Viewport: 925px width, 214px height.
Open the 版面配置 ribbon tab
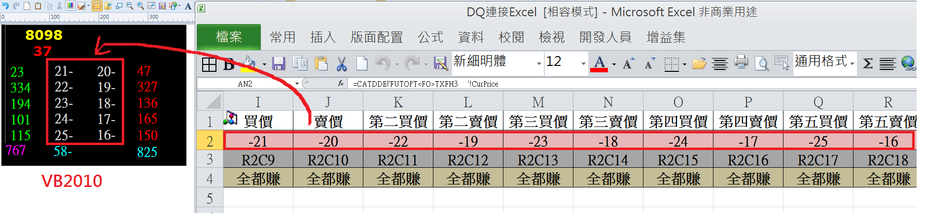377,37
